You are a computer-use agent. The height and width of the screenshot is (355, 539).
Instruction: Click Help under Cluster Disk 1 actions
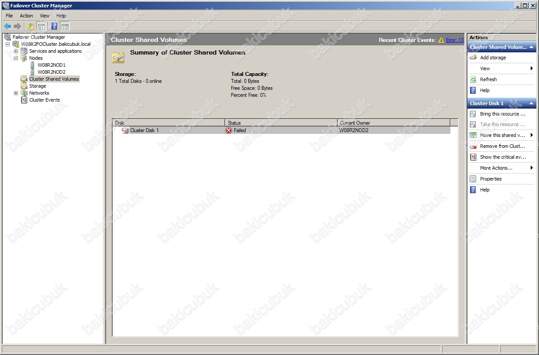coord(485,190)
